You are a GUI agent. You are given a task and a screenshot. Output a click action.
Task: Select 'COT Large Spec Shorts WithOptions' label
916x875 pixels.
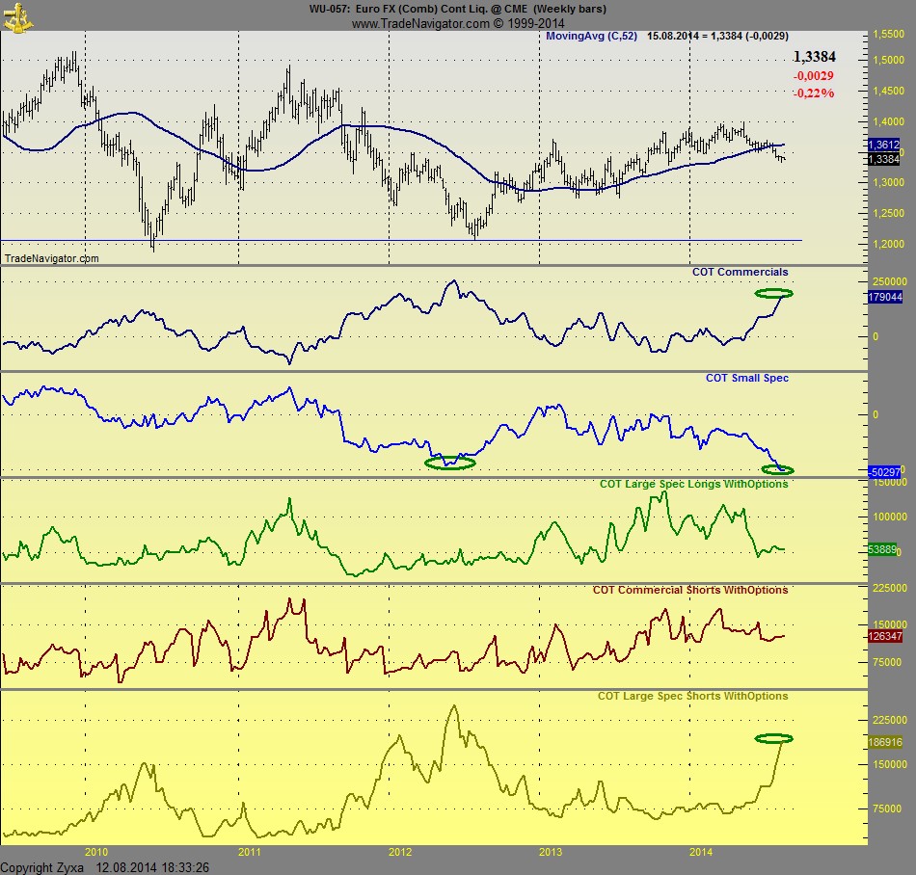click(693, 697)
